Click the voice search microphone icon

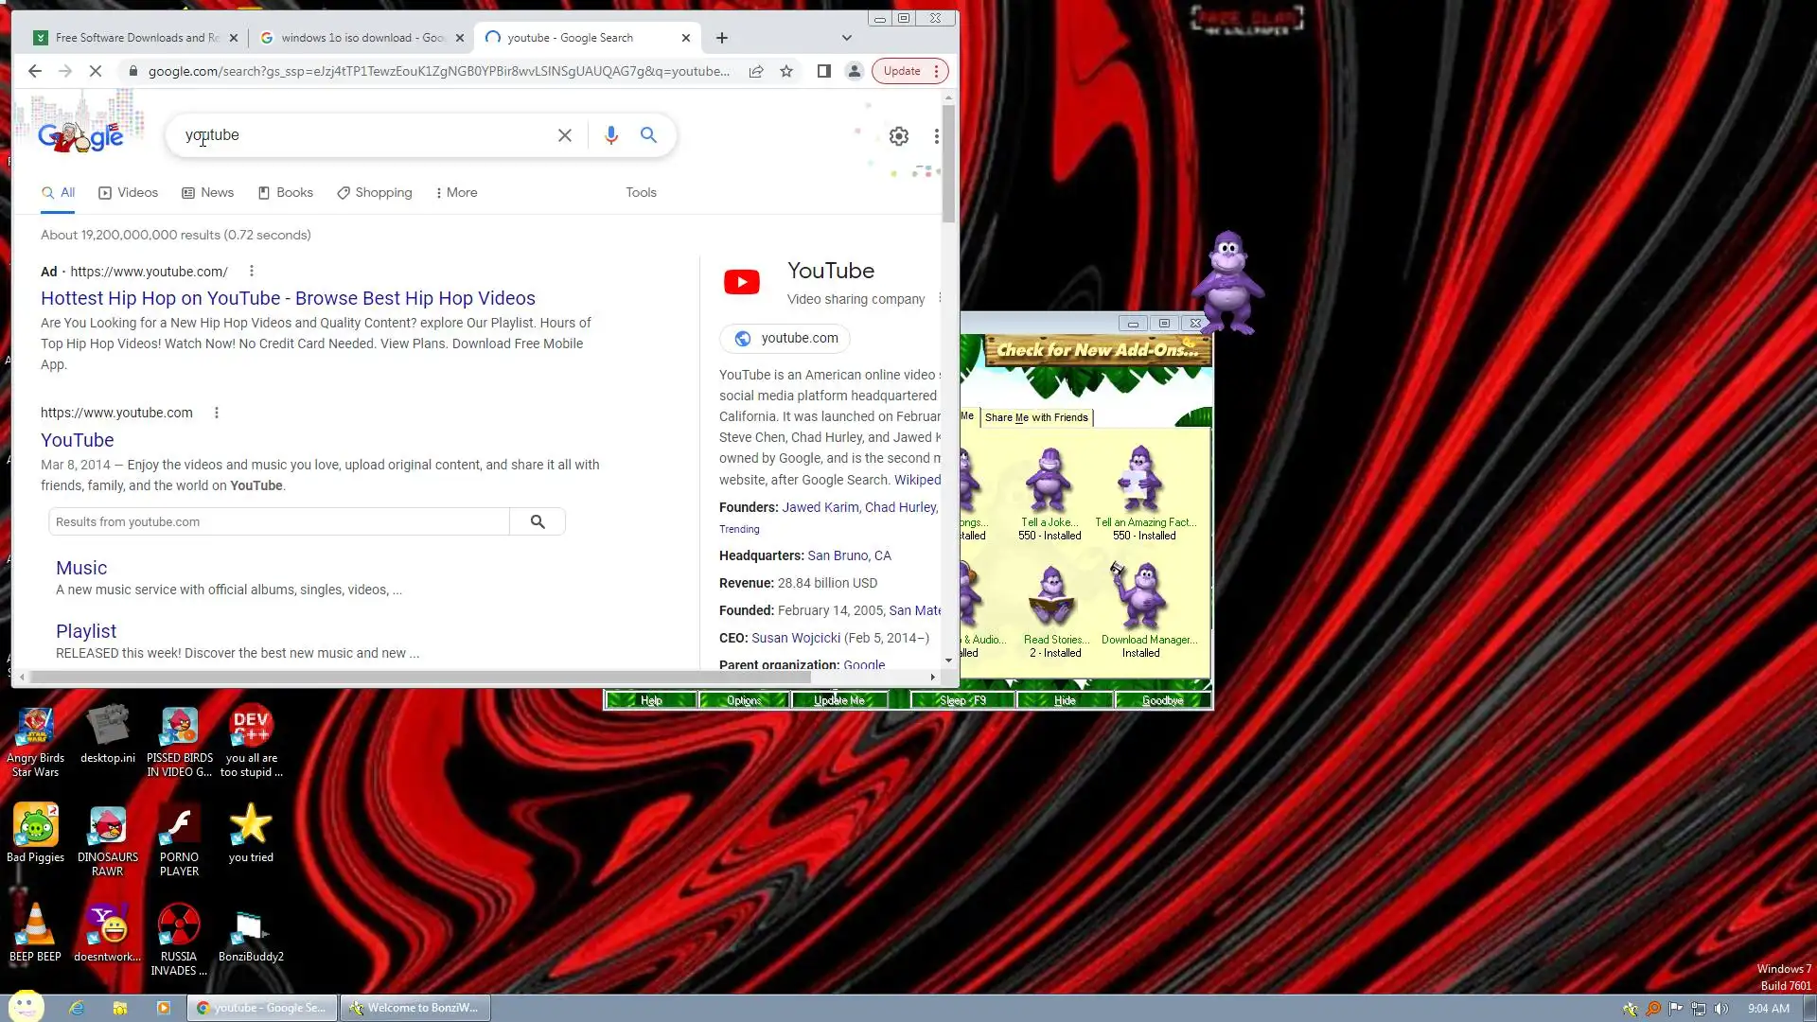point(611,135)
